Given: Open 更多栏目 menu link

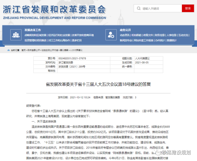Looking at the screenshot, I should coord(77,40).
